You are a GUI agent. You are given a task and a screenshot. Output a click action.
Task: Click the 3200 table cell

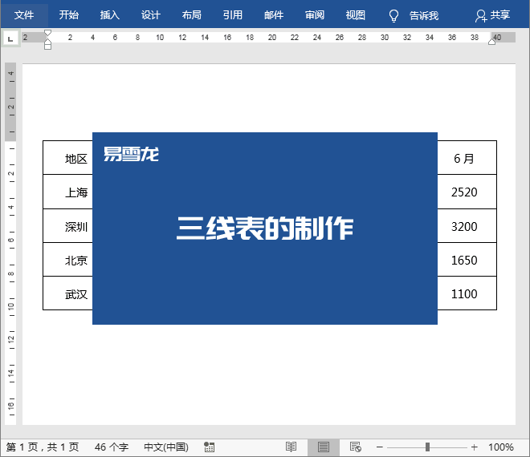[467, 226]
